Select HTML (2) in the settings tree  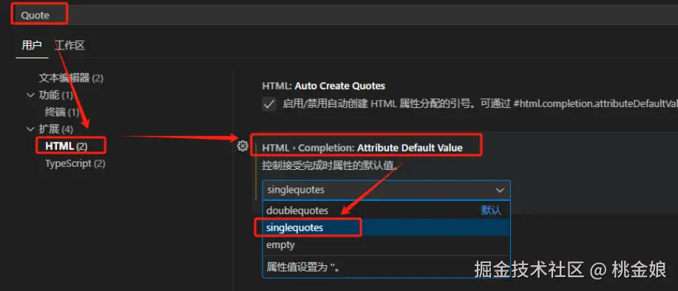pyautogui.click(x=66, y=146)
